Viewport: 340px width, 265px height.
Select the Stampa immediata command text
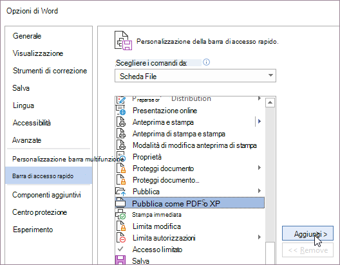[x=156, y=215]
